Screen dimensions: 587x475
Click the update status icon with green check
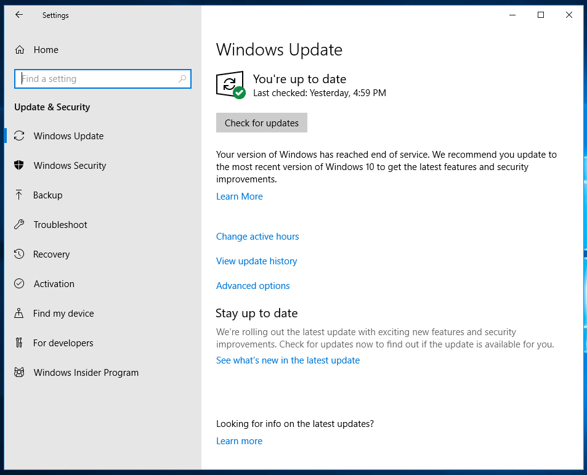tap(231, 85)
